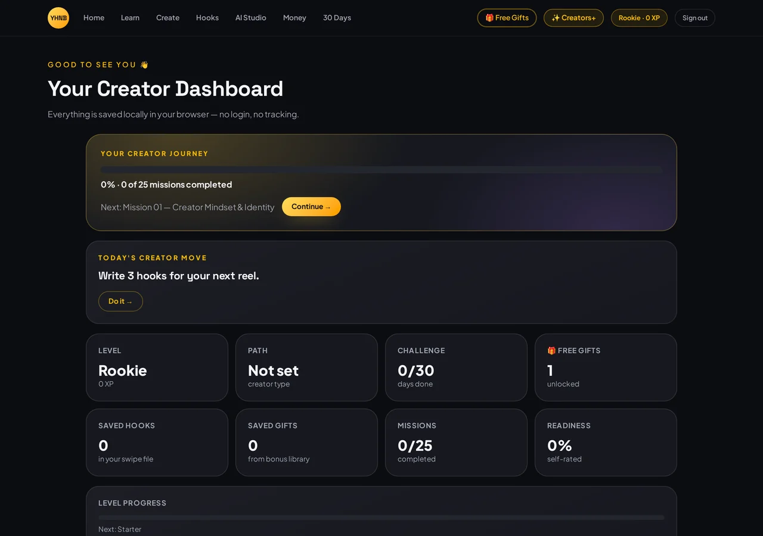Select the Money nav link
The height and width of the screenshot is (536, 763).
294,18
